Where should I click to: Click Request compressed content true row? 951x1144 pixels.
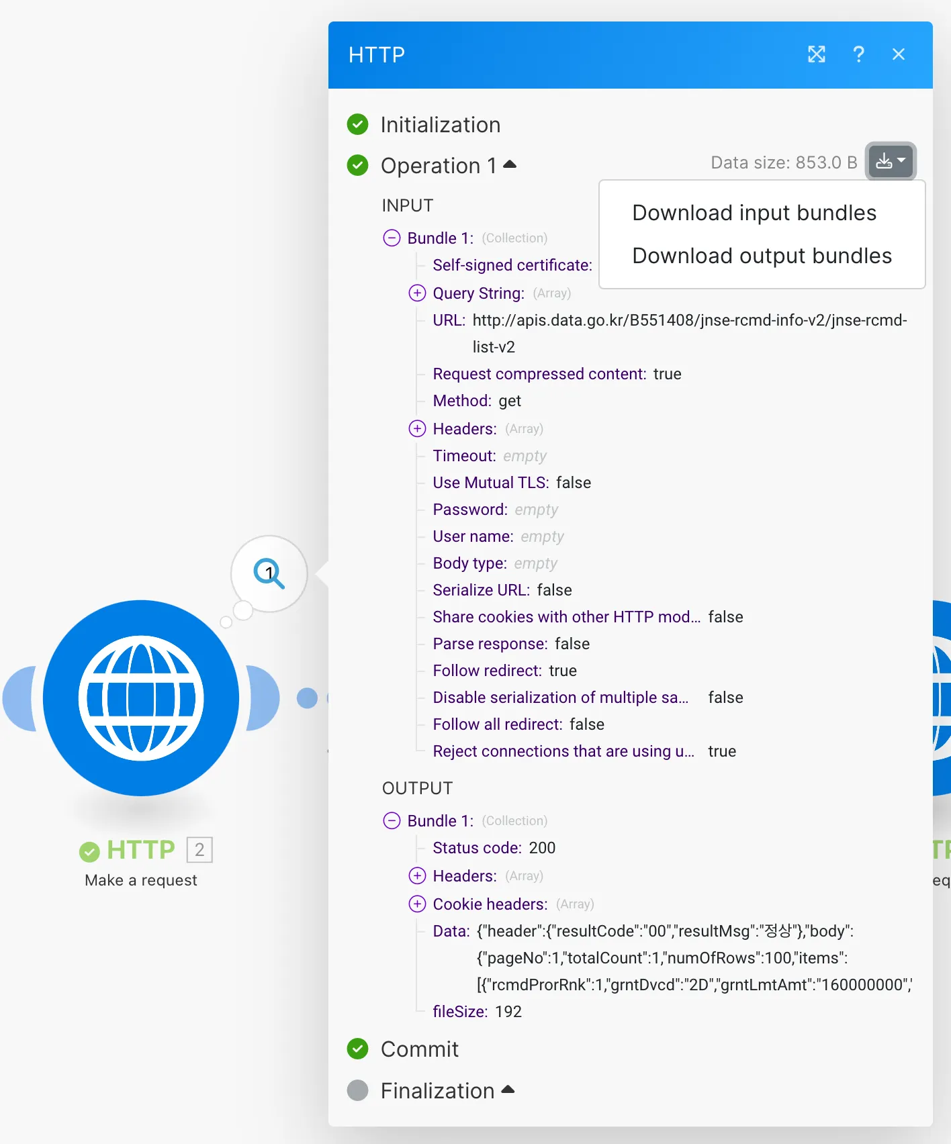[557, 374]
